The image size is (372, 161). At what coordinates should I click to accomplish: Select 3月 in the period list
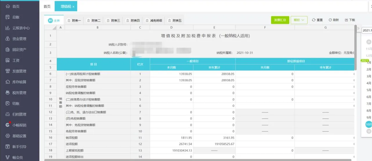coord(369,76)
